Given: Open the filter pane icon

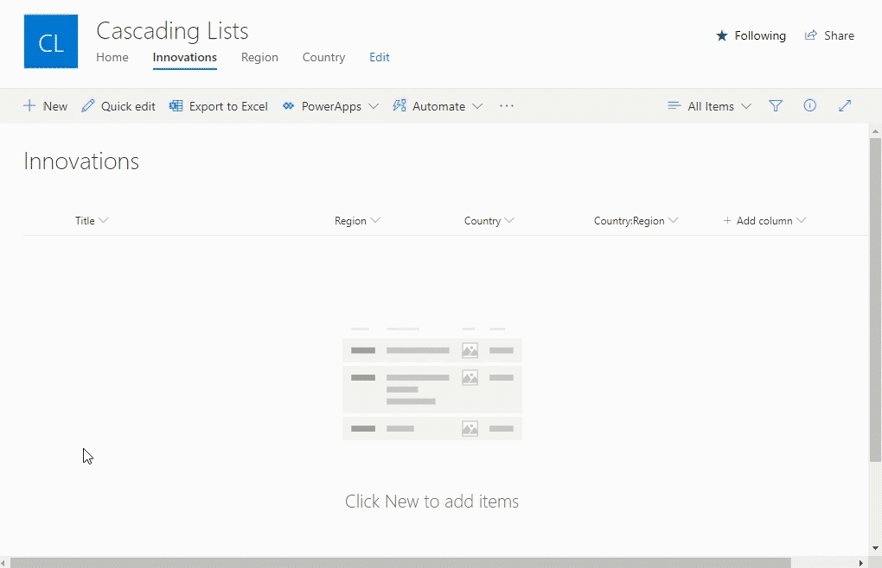Looking at the screenshot, I should [x=776, y=105].
